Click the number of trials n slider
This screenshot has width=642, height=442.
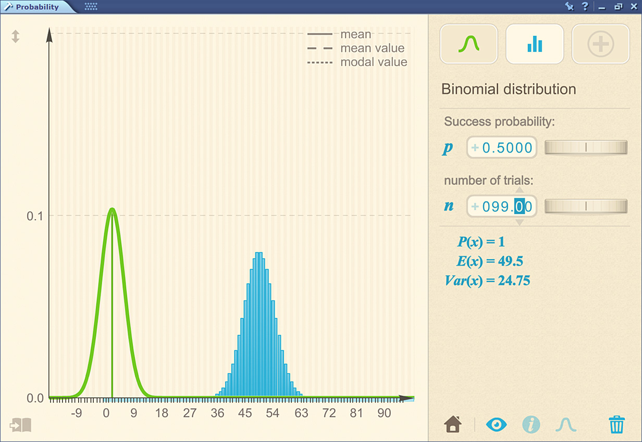pos(586,207)
